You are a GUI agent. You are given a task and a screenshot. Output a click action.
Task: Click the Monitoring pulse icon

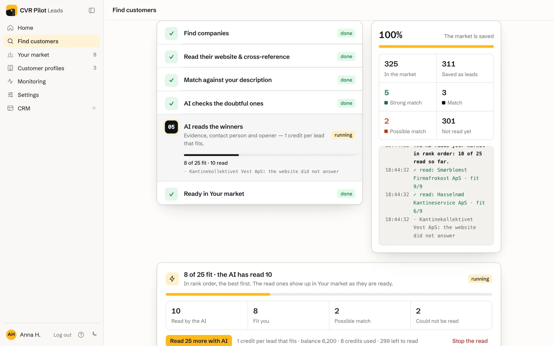10,81
